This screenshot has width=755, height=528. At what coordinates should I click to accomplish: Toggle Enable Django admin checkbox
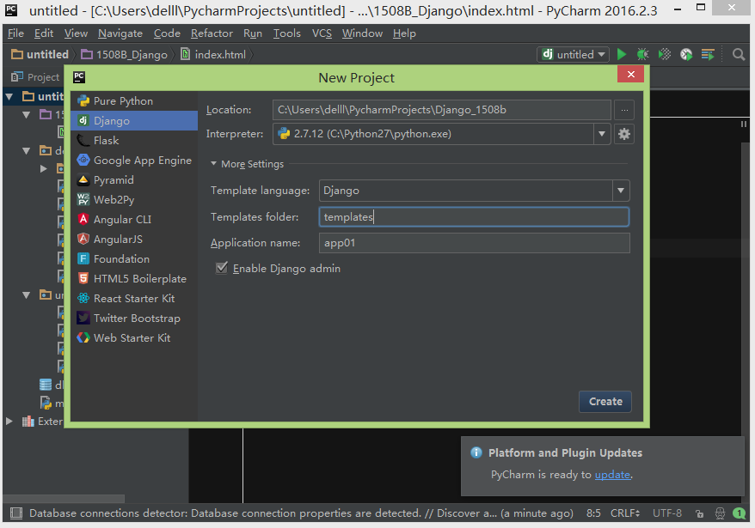[222, 268]
